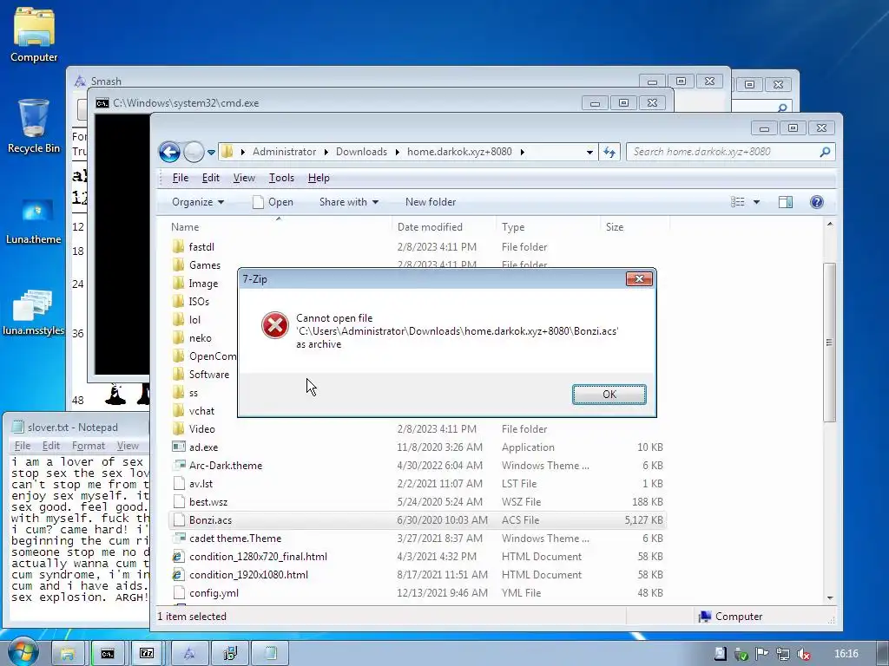The width and height of the screenshot is (889, 666).
Task: Click the folder icon in the address bar
Action: click(227, 152)
